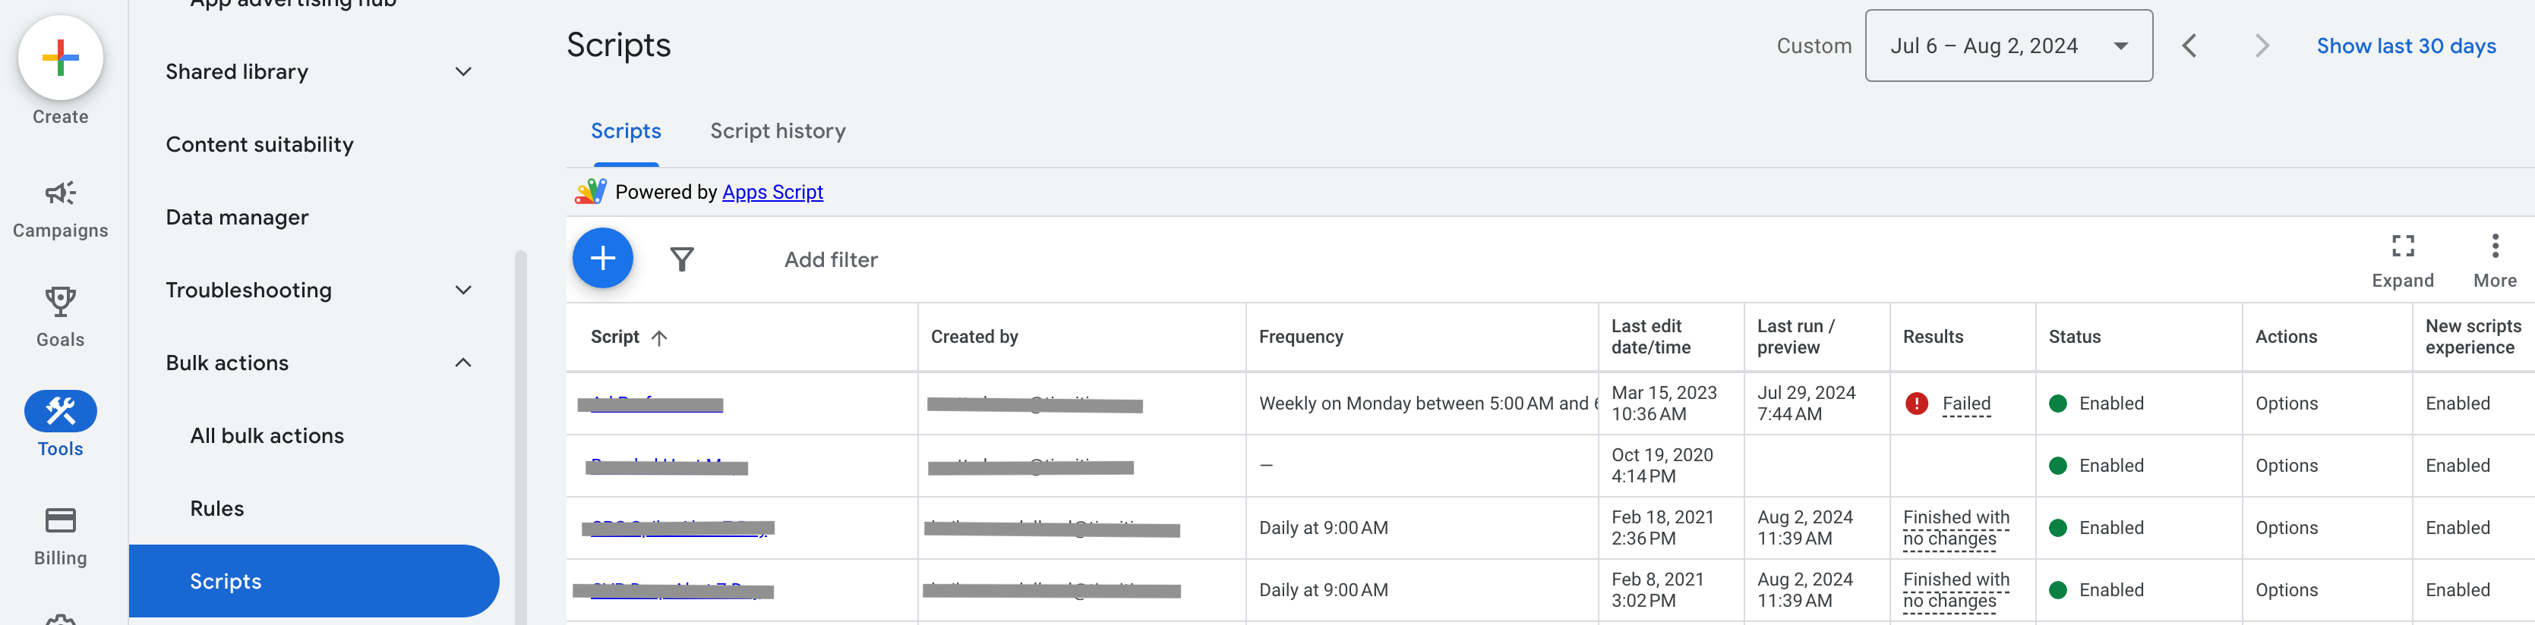
Task: Select Scripts in the sidebar
Action: pos(314,581)
